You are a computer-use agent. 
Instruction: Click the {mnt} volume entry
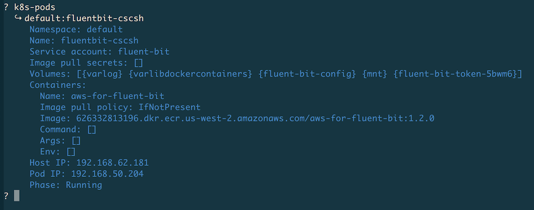click(x=374, y=74)
